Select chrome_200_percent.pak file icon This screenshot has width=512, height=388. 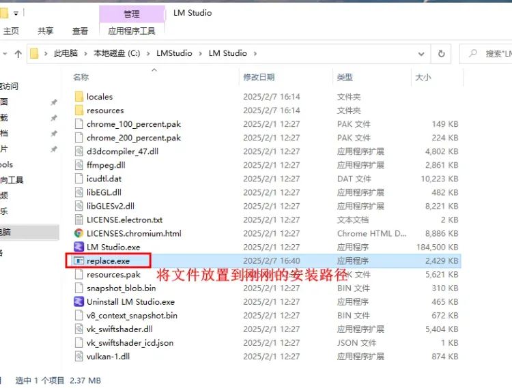pos(79,138)
